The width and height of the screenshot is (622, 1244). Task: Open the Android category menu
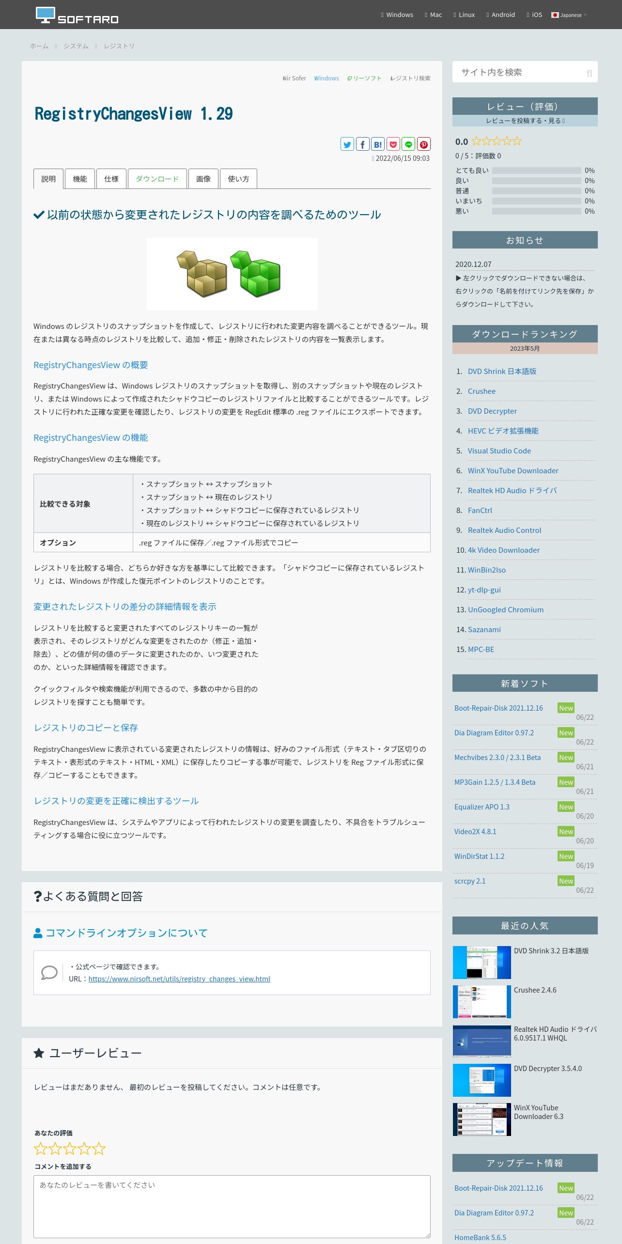(500, 15)
